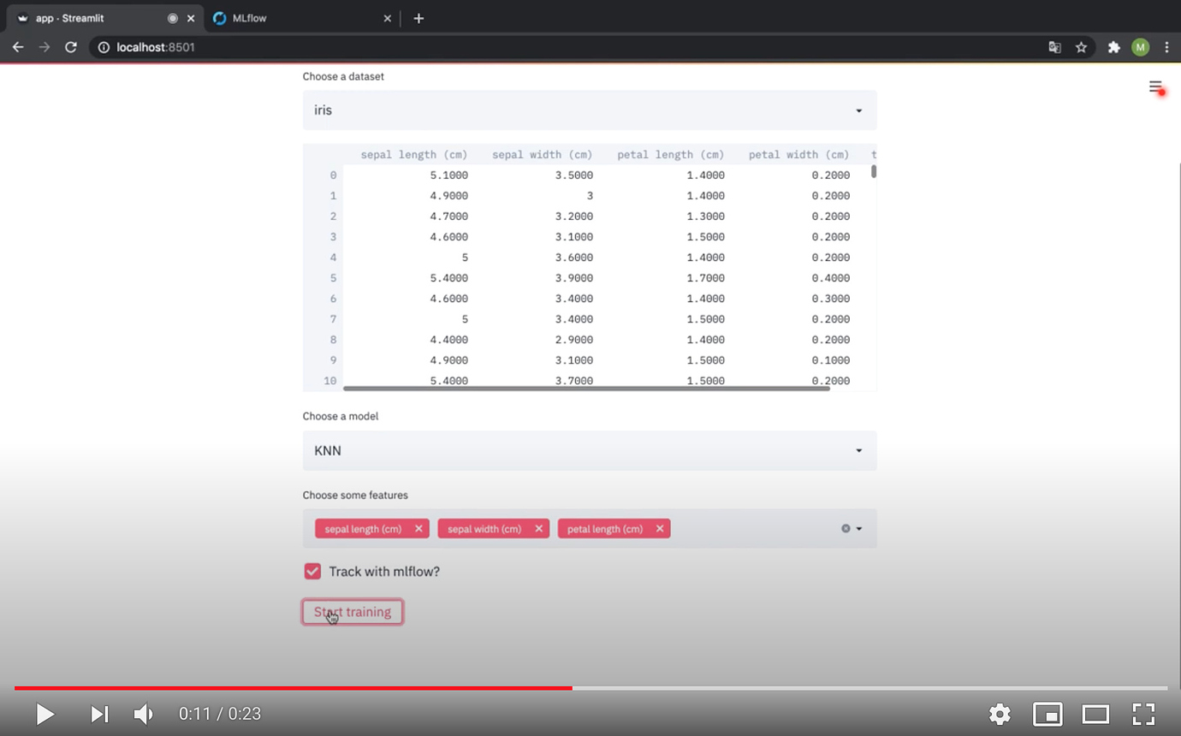Viewport: 1181px width, 736px height.
Task: Open the browser extensions puzzle icon
Action: tap(1113, 47)
